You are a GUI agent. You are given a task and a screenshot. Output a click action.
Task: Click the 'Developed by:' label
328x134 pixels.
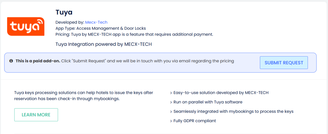point(70,22)
